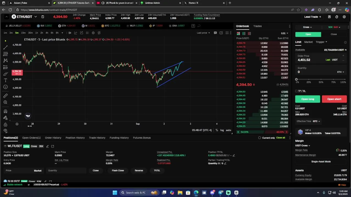Toggle stay in drawing mode
The width and height of the screenshot is (351, 197).
pyautogui.click(x=5, y=118)
